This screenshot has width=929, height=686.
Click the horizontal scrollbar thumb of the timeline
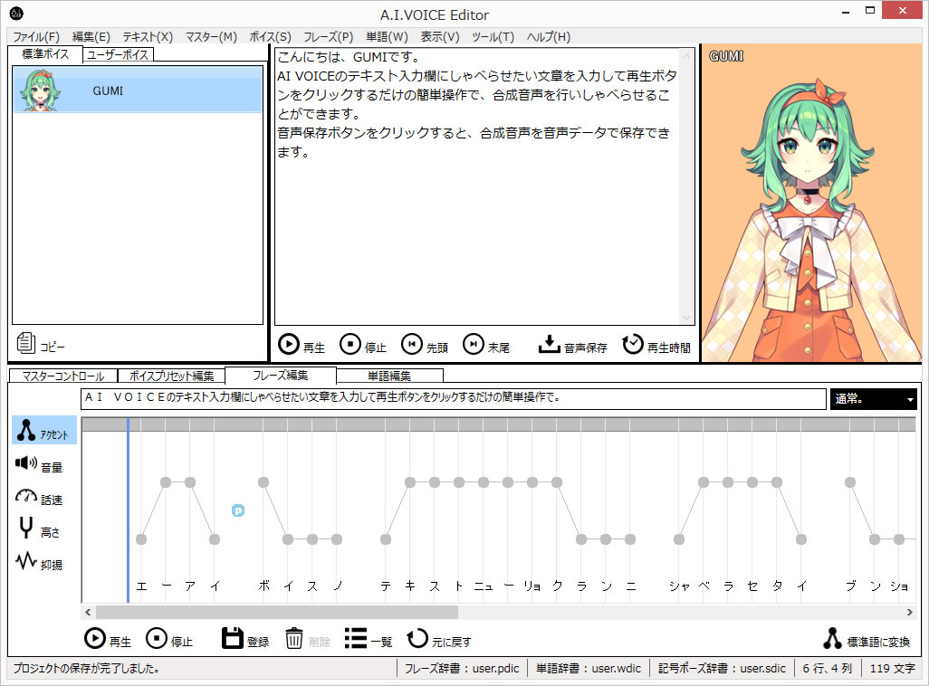point(277,612)
